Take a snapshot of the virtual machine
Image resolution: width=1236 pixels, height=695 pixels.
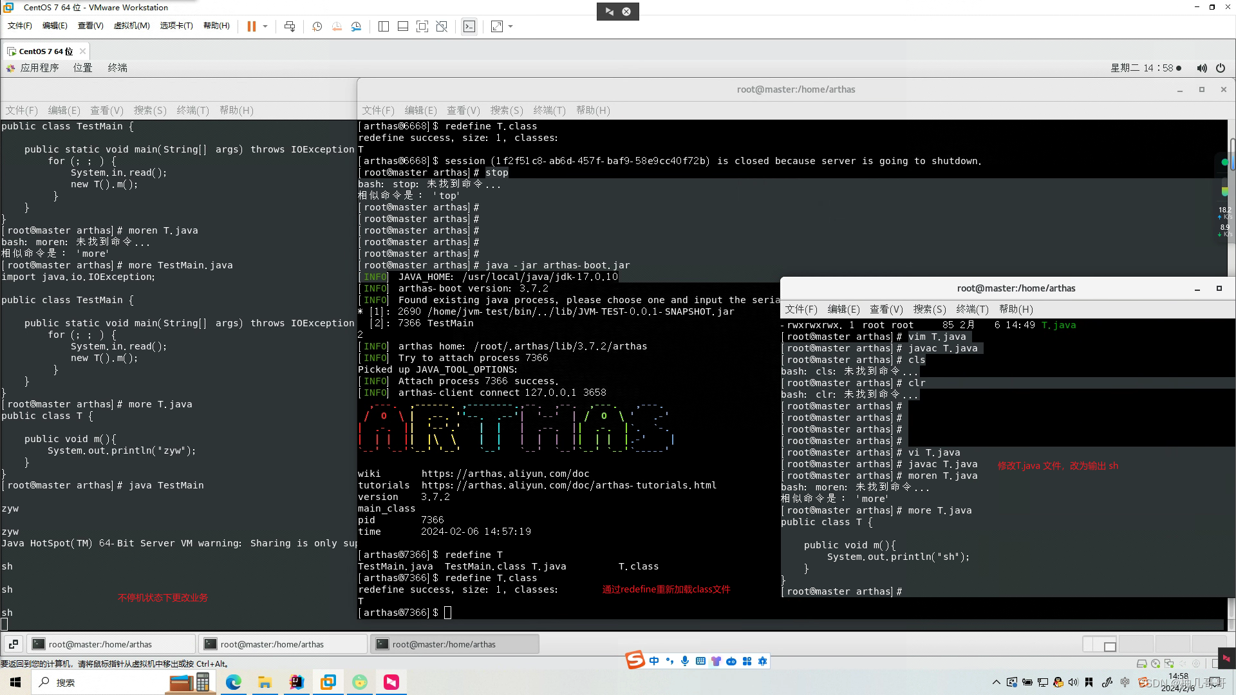317,26
